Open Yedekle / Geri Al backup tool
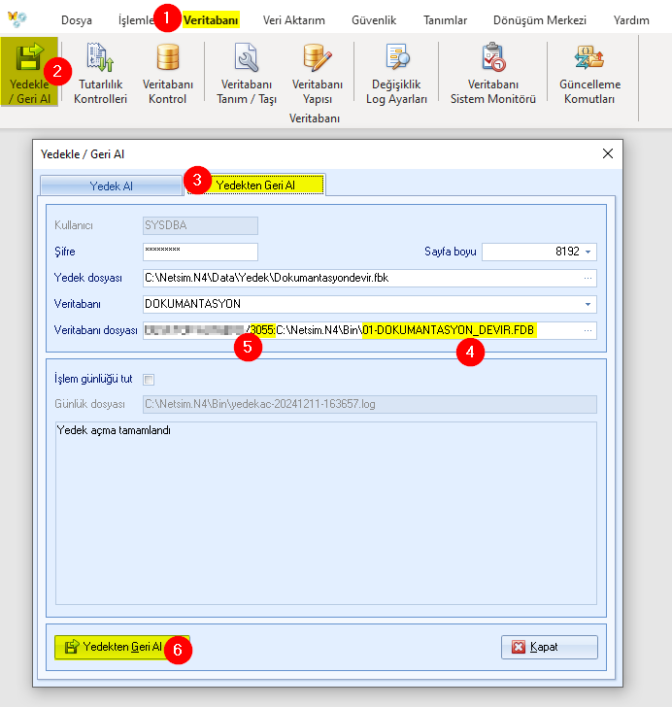Viewport: 672px width, 707px height. (29, 72)
